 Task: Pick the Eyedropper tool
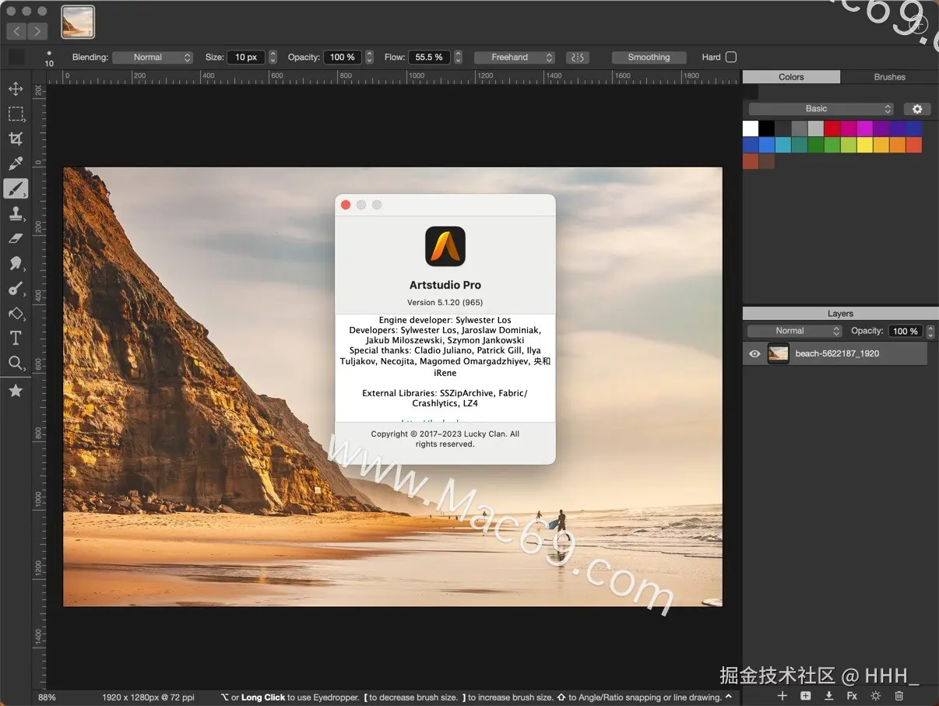[16, 163]
